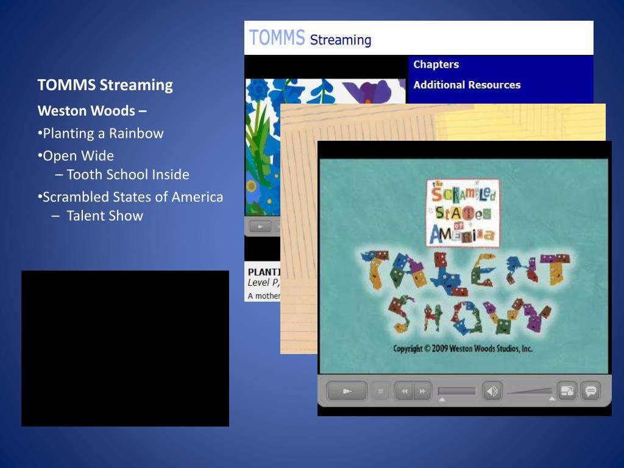Click the 'A mother' description text
Screen dimensions: 624x468
pyautogui.click(x=264, y=296)
